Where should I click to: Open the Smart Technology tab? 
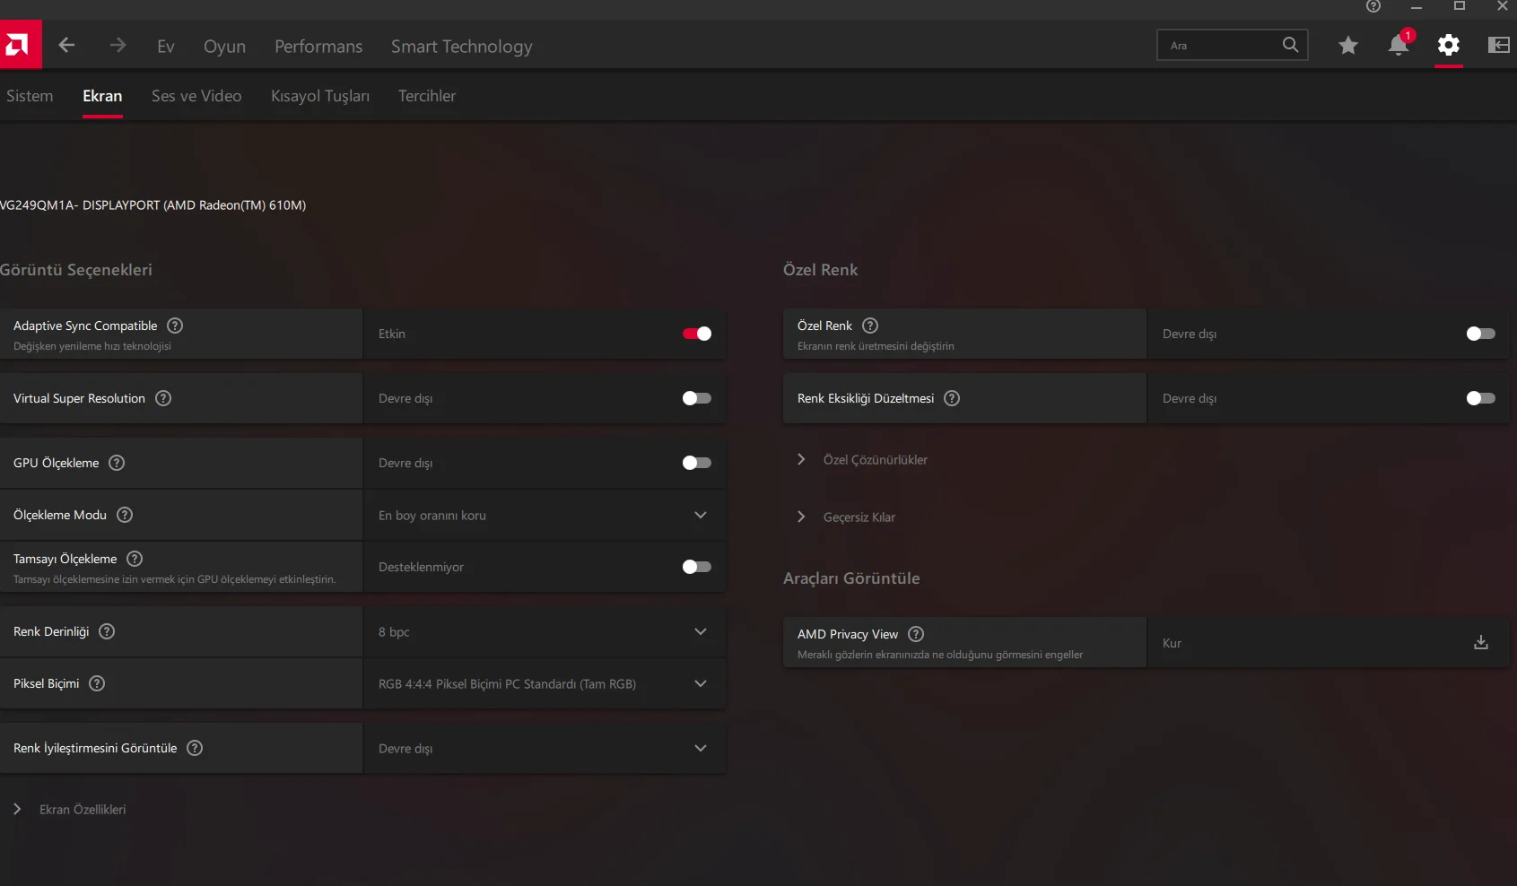point(461,46)
